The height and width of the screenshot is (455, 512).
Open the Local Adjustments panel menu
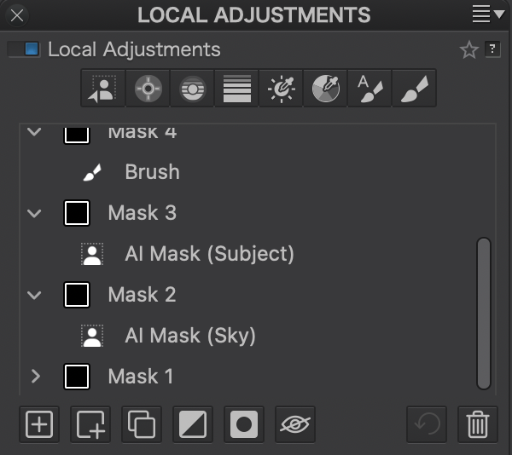(488, 14)
